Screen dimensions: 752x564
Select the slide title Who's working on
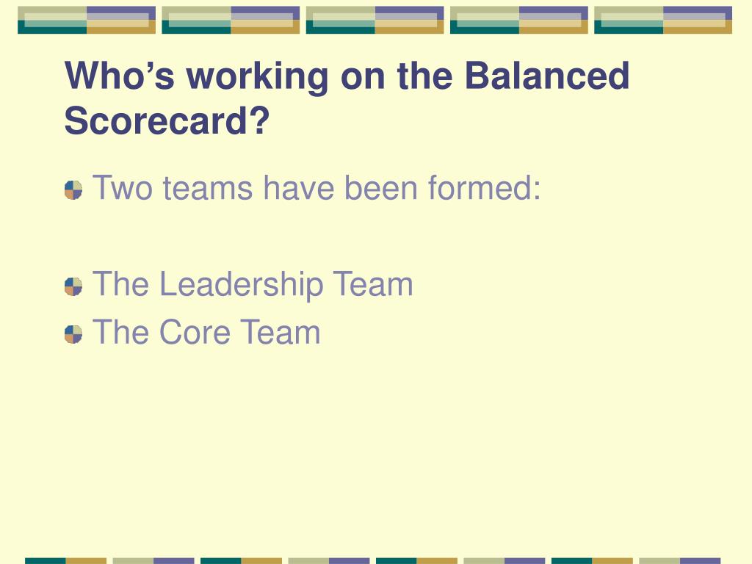pos(347,98)
